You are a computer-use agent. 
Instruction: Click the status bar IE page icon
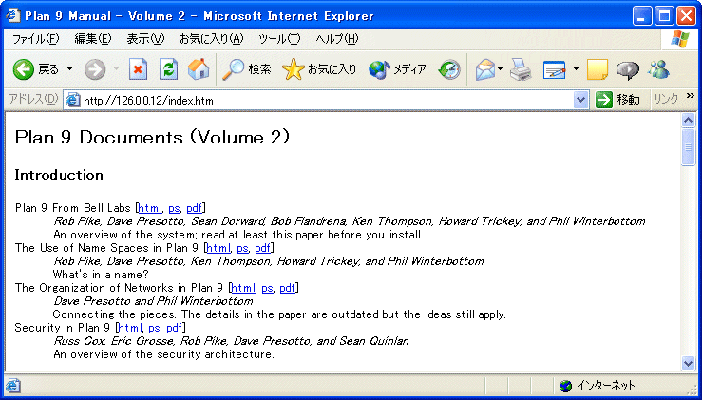(x=12, y=385)
